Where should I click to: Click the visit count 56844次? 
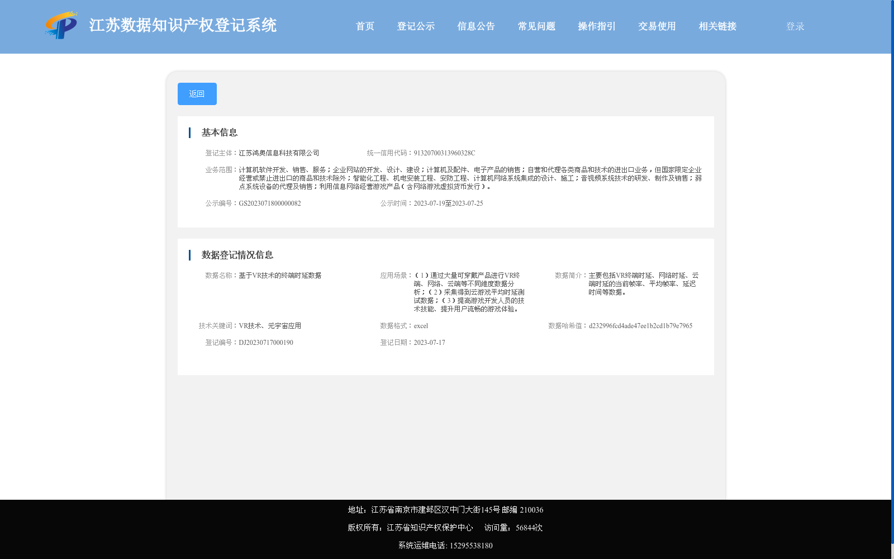coord(529,528)
